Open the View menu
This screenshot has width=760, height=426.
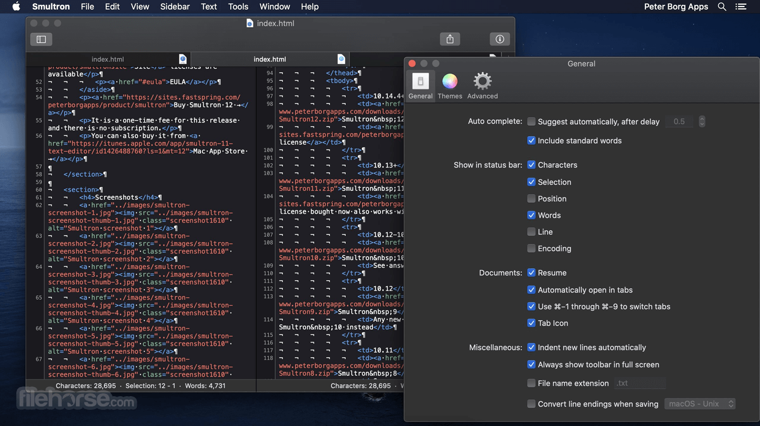point(140,7)
